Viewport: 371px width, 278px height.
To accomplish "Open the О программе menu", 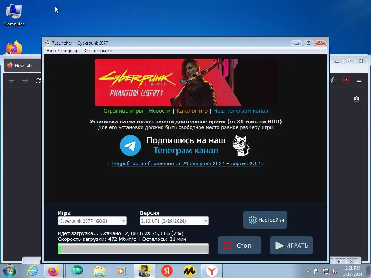I will [x=98, y=51].
